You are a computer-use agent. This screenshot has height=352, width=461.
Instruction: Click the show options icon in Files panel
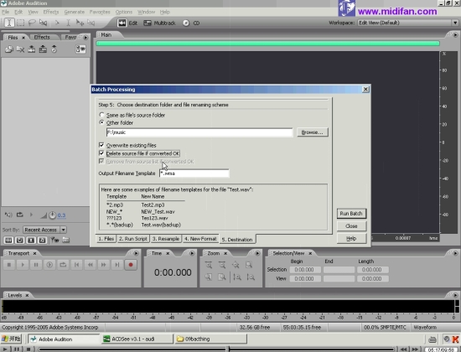point(80,49)
